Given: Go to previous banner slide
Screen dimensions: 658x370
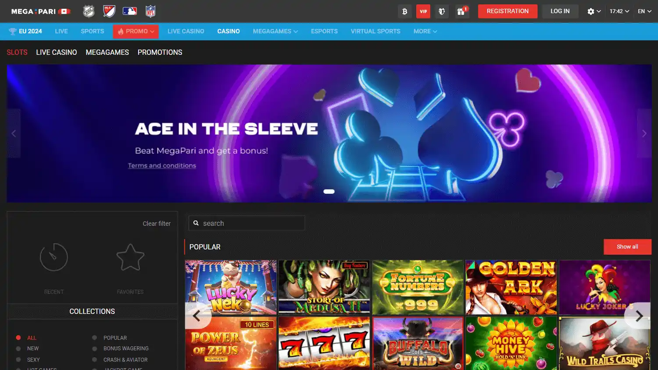Looking at the screenshot, I should point(14,133).
